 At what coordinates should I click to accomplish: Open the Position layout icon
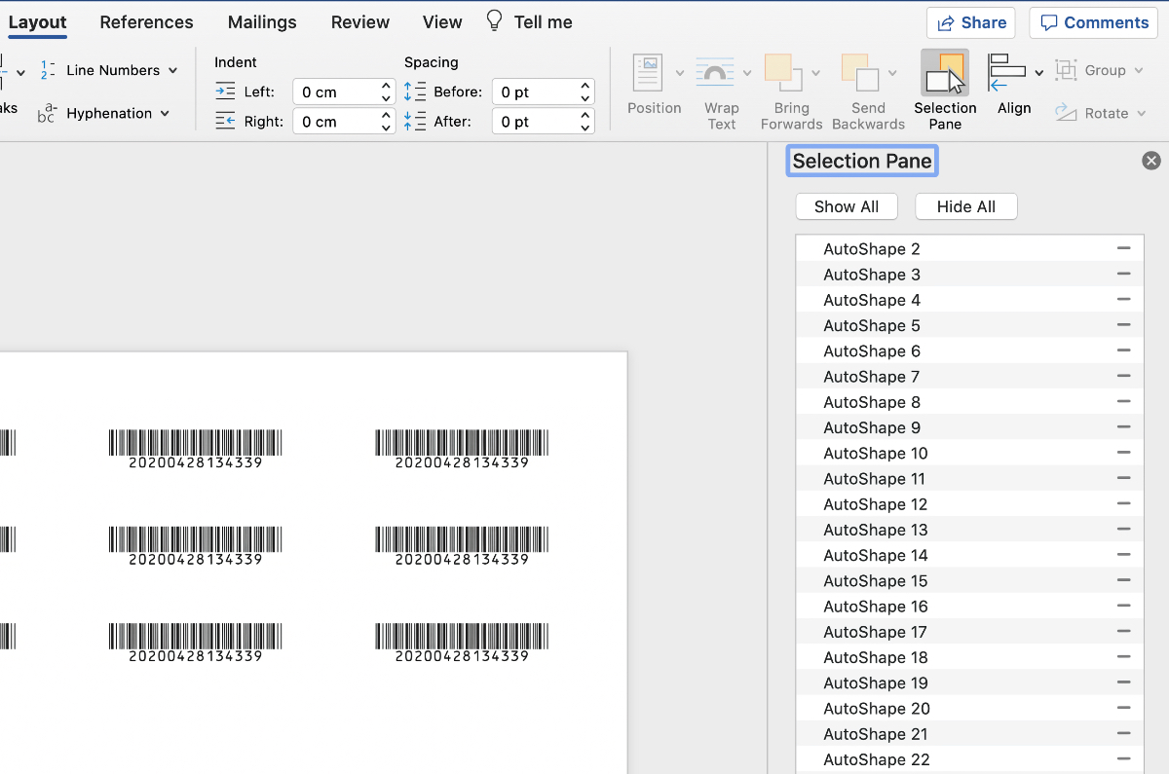(x=648, y=73)
